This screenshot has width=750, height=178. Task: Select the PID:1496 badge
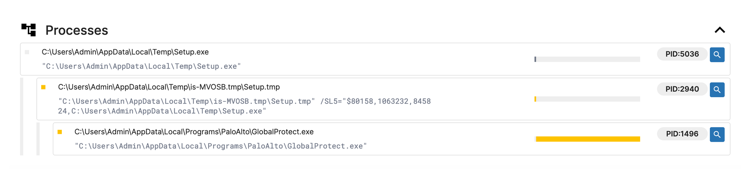coord(682,134)
